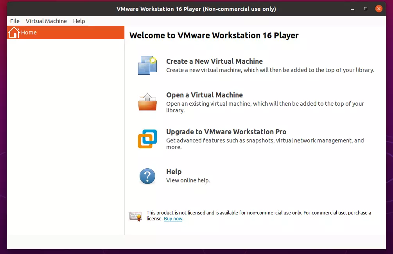Click the Help heading in welcome pane
Viewport: 393px width, 254px height.
pyautogui.click(x=174, y=172)
